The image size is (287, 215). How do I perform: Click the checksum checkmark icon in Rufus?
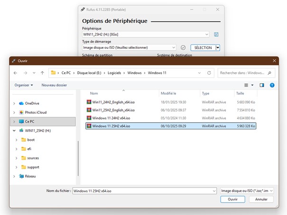[183, 48]
